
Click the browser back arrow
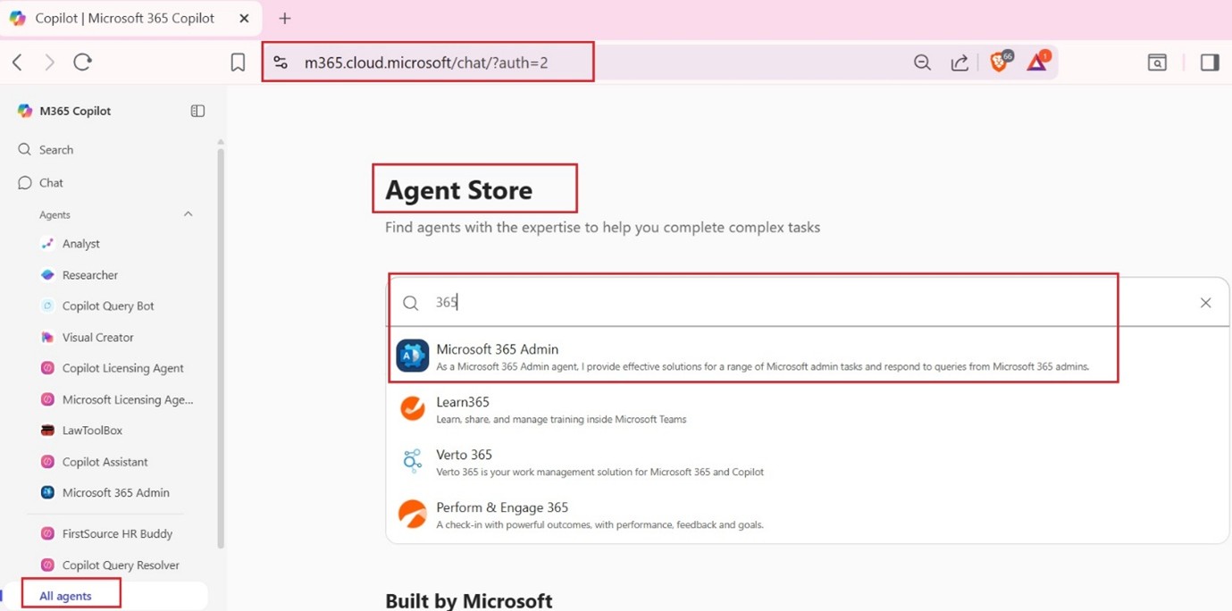[x=17, y=62]
